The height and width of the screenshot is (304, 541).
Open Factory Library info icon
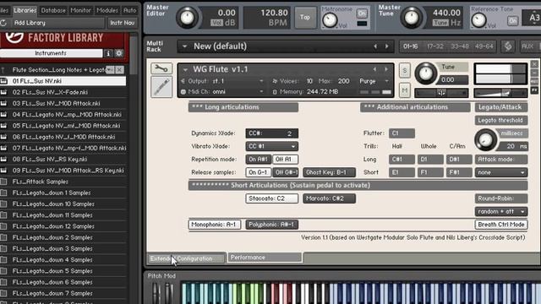pyautogui.click(x=108, y=53)
